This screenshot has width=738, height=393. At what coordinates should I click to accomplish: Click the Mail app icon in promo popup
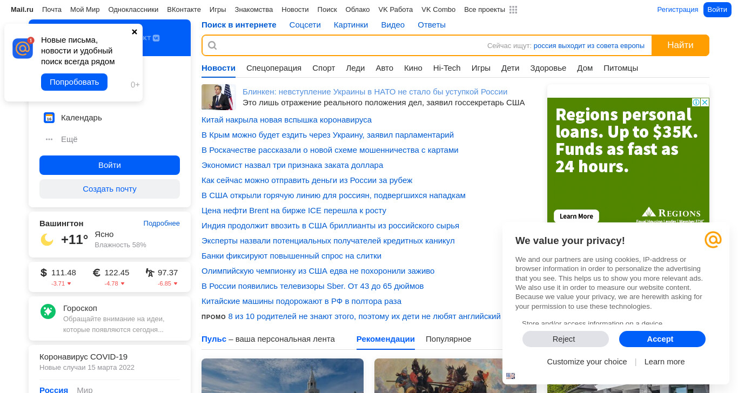[x=23, y=48]
